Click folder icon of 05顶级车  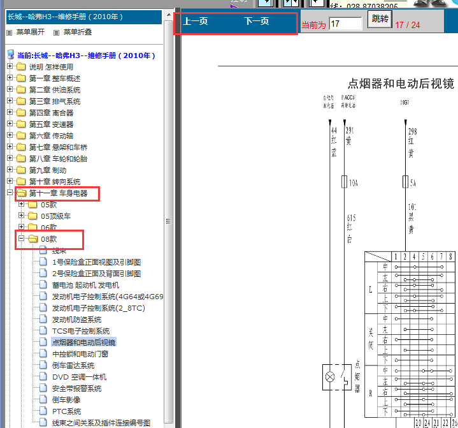[32, 216]
